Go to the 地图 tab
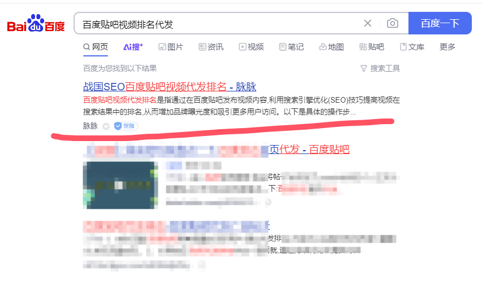Viewport: 482px width, 281px height. click(x=332, y=47)
